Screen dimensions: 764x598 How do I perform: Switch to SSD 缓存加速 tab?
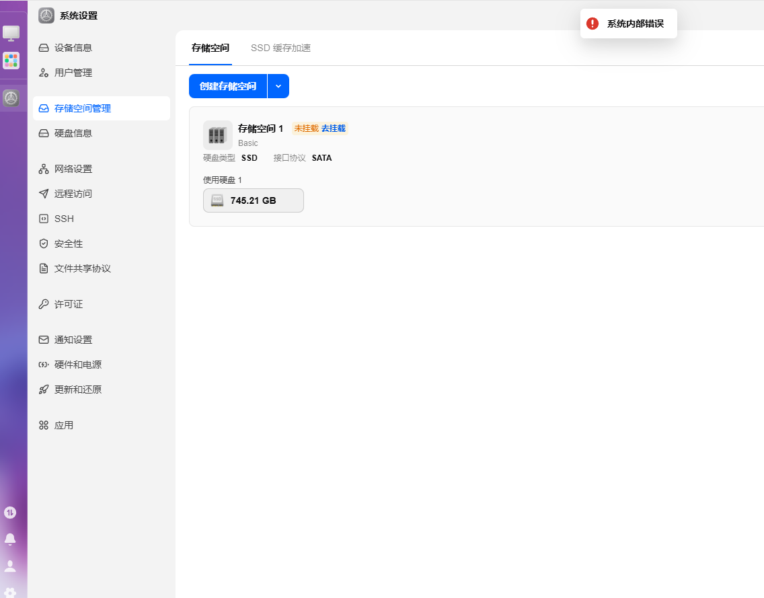[280, 48]
